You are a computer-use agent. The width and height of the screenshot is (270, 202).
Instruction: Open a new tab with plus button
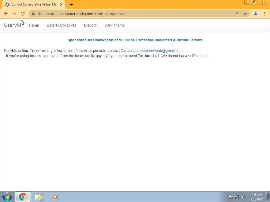point(71,4)
